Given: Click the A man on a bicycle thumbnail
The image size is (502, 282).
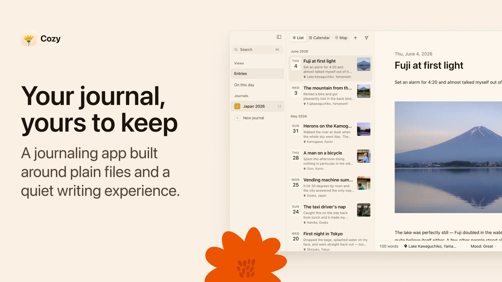Looking at the screenshot, I should pos(364,156).
